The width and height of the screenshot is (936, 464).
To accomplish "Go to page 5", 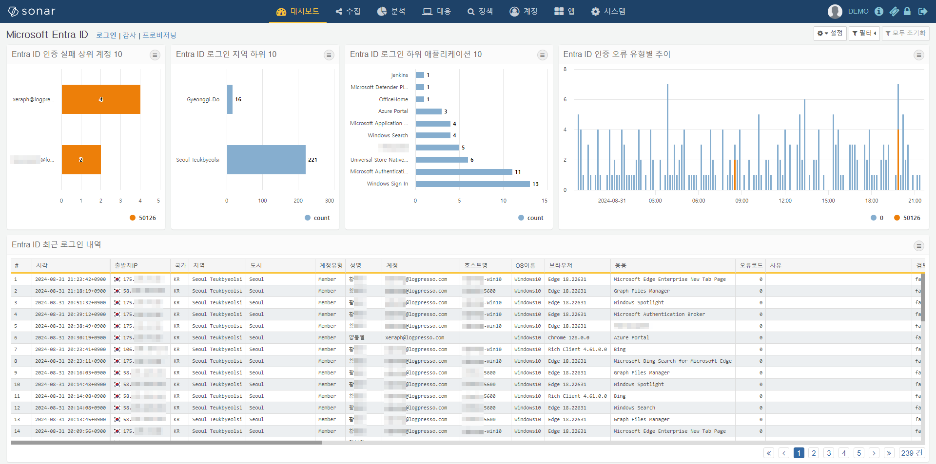I will click(x=859, y=453).
